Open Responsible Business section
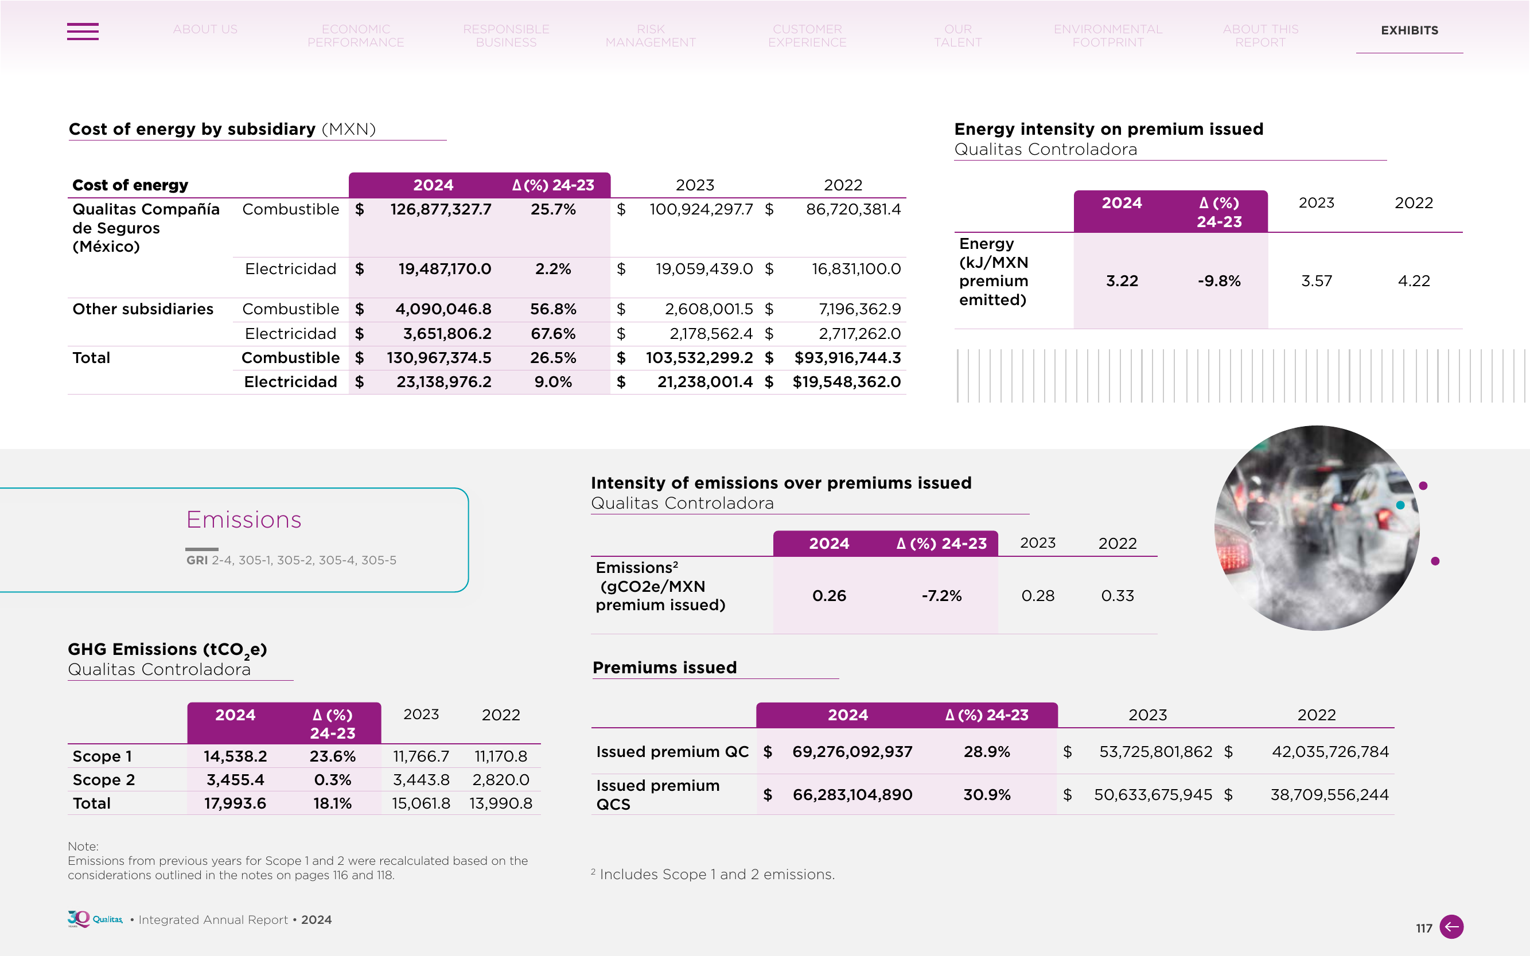Viewport: 1530px width, 956px height. [506, 36]
